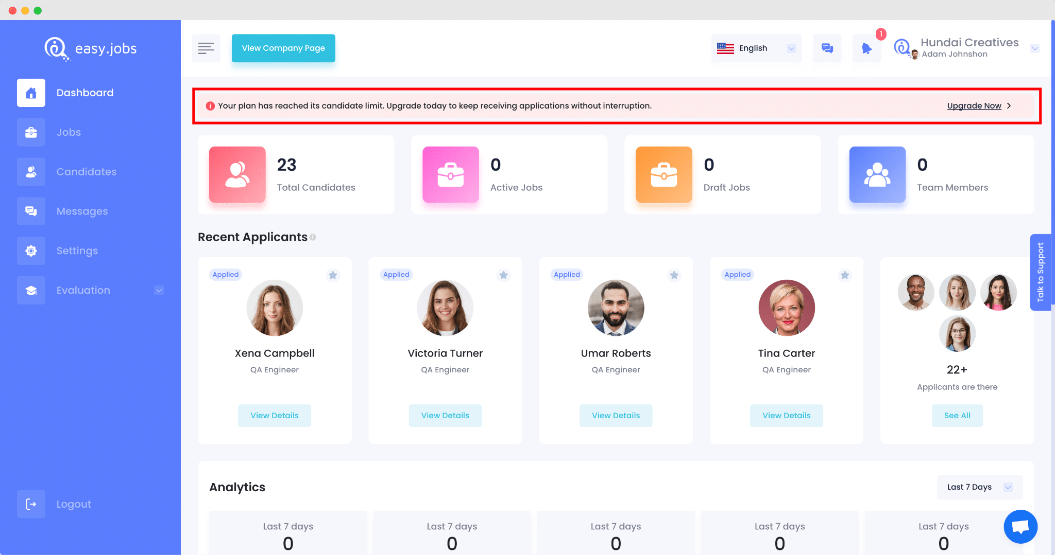The image size is (1055, 555).
Task: Click the Candidates person sidebar icon
Action: pos(31,172)
